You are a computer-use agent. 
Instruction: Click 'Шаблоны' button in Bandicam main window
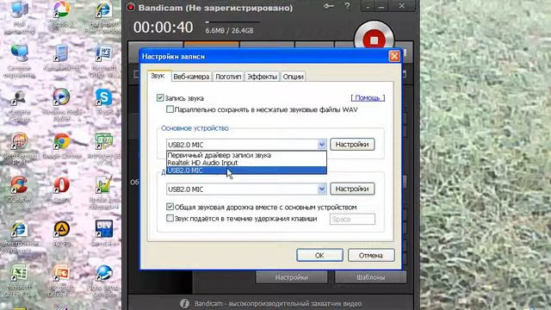370,277
